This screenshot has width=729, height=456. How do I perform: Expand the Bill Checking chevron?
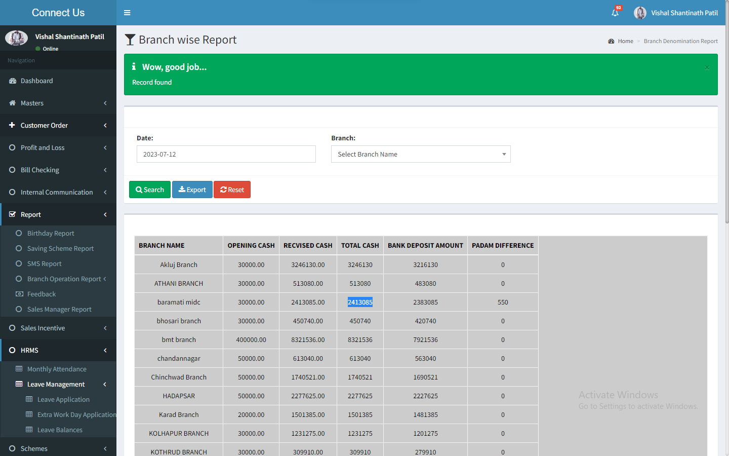pos(105,170)
